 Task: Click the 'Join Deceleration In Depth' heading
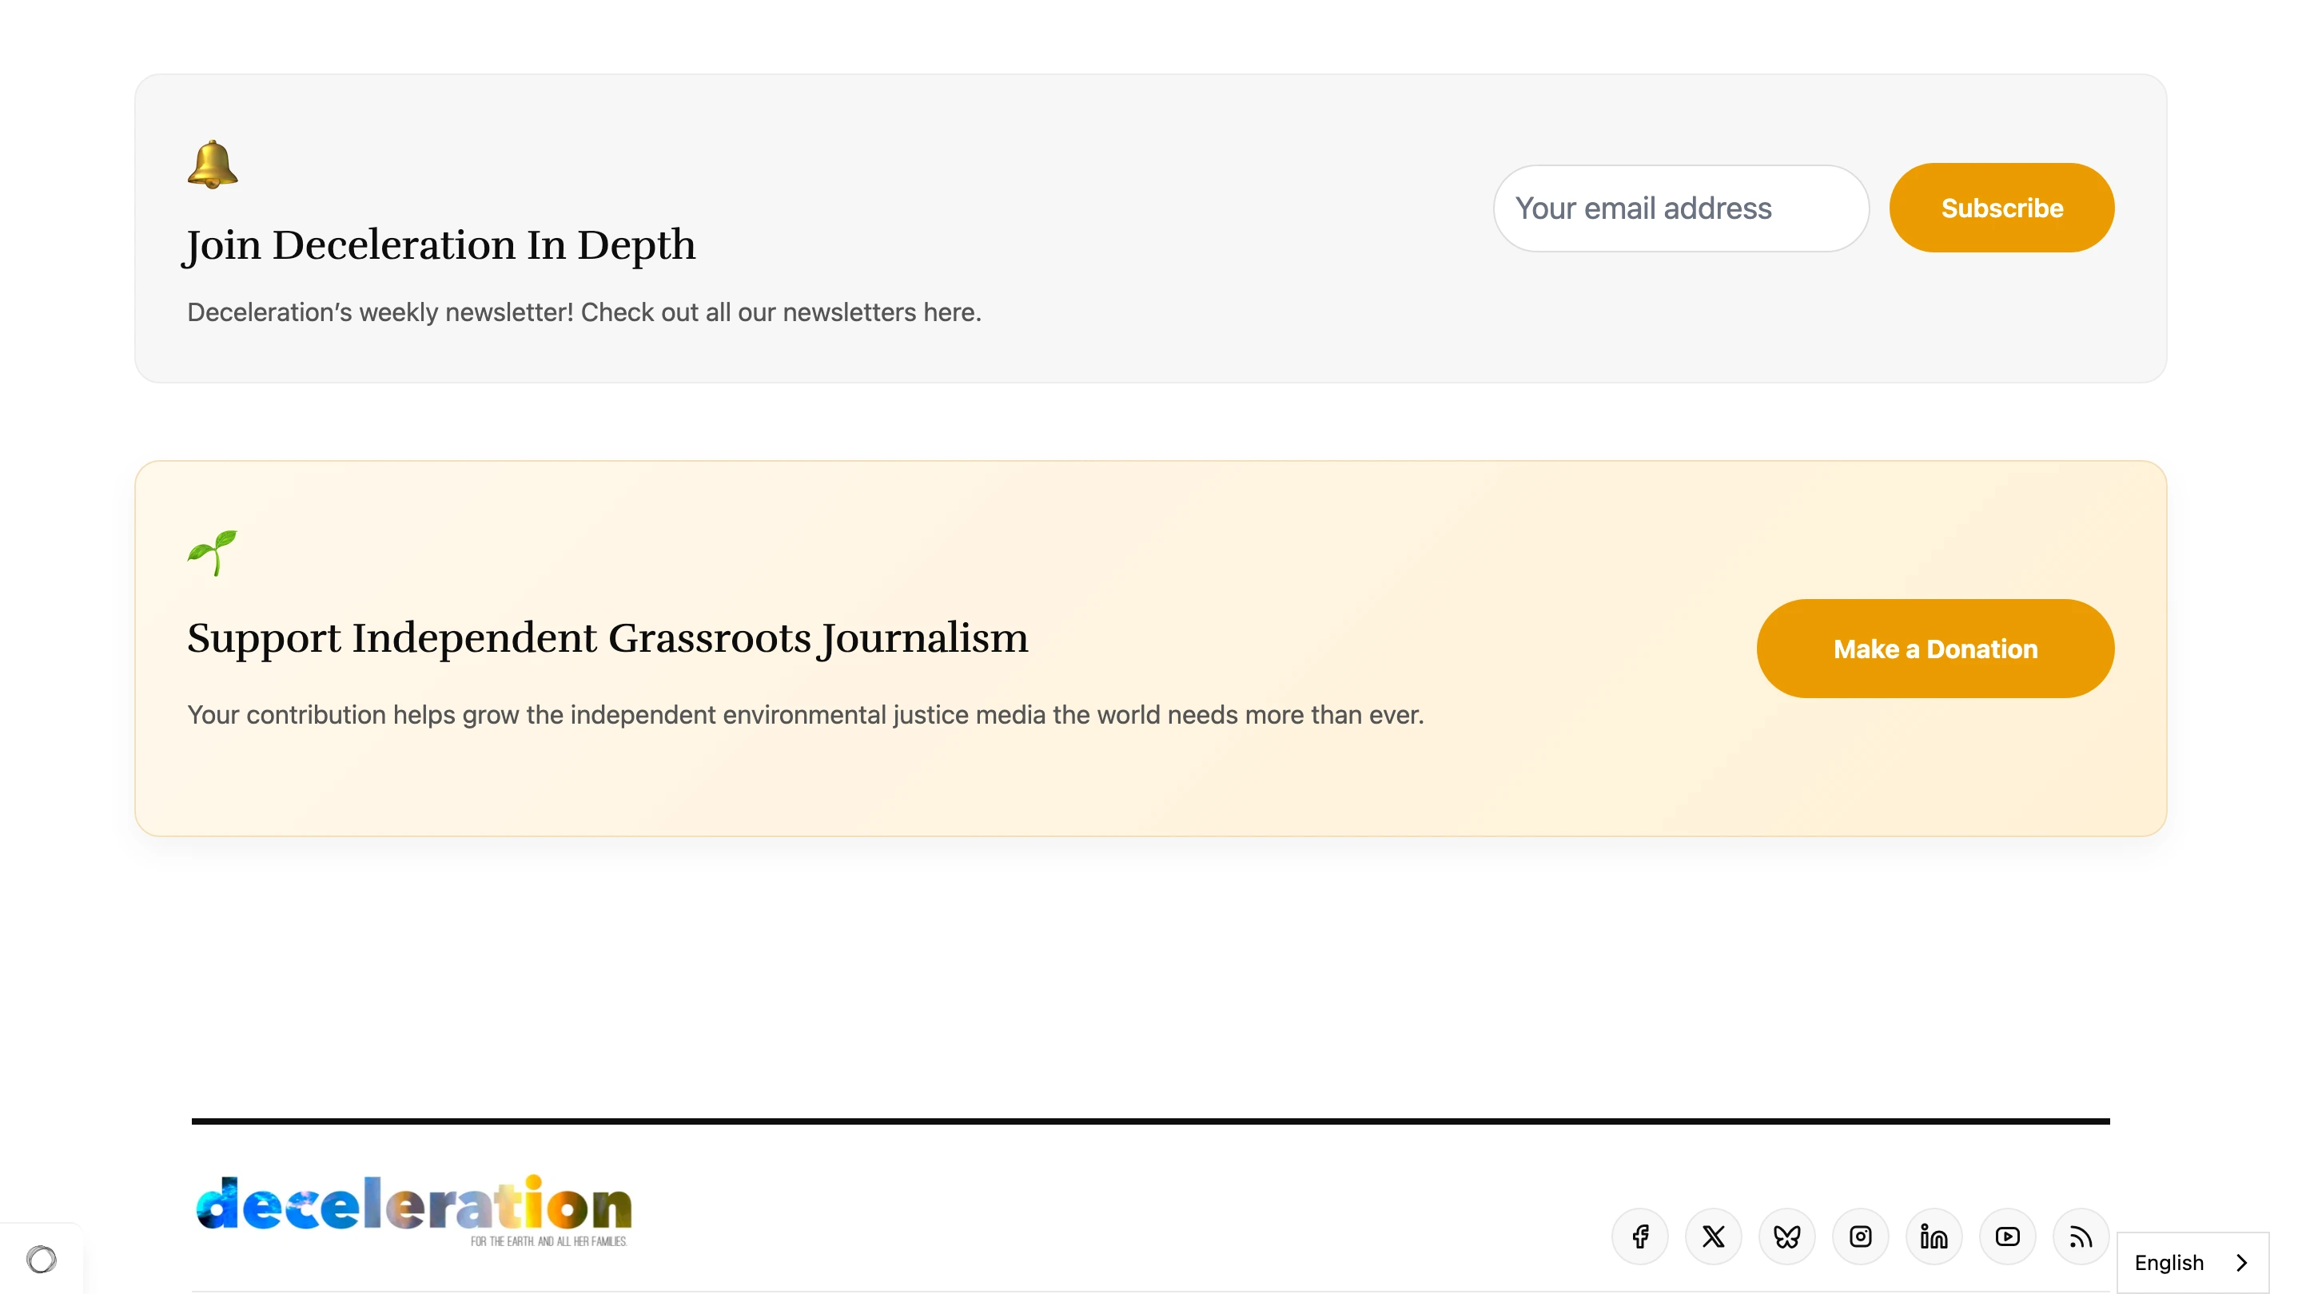coord(440,244)
